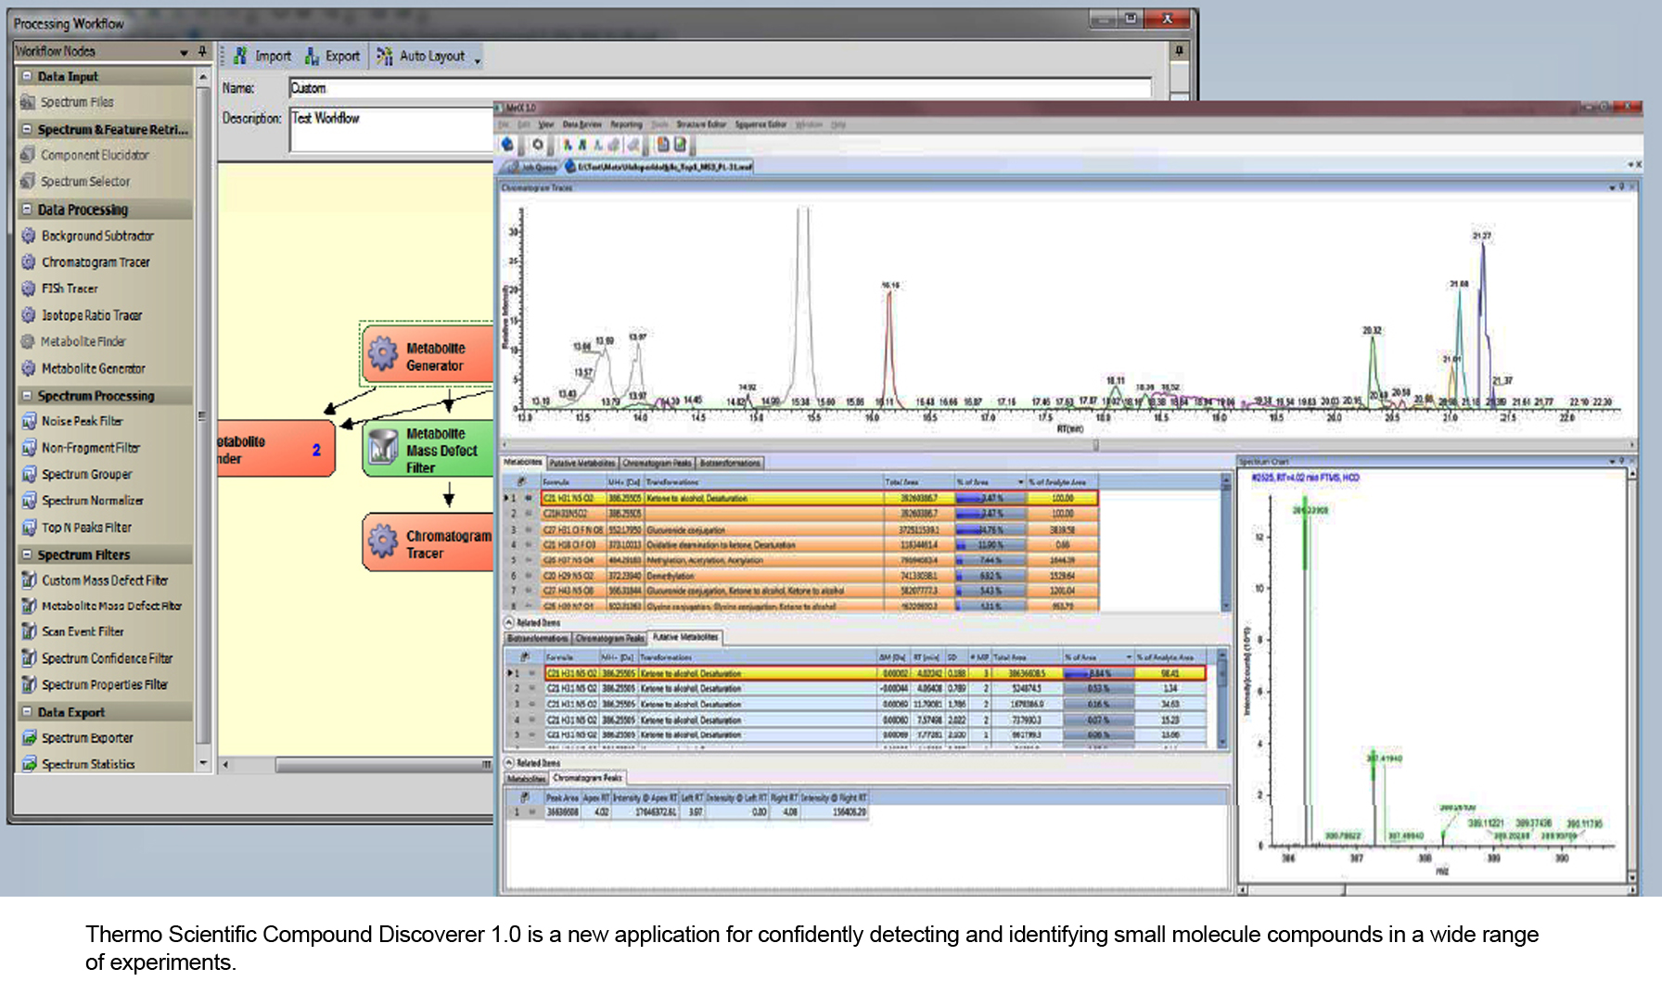The image size is (1662, 994).
Task: Select the Spectrum Exporter node icon
Action: point(28,738)
